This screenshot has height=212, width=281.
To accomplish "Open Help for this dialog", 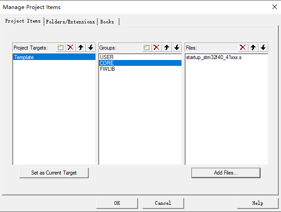I will [x=258, y=203].
